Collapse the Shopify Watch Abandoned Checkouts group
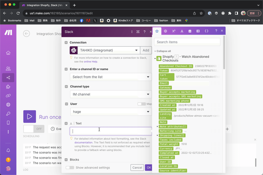The image size is (263, 175). (x=155, y=59)
